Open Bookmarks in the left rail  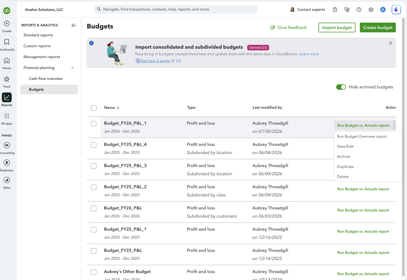pos(7,42)
